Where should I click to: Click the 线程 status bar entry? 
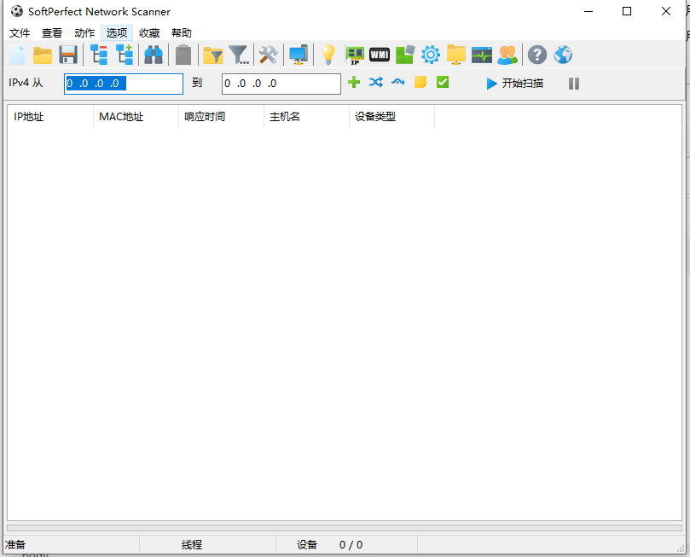pos(192,545)
